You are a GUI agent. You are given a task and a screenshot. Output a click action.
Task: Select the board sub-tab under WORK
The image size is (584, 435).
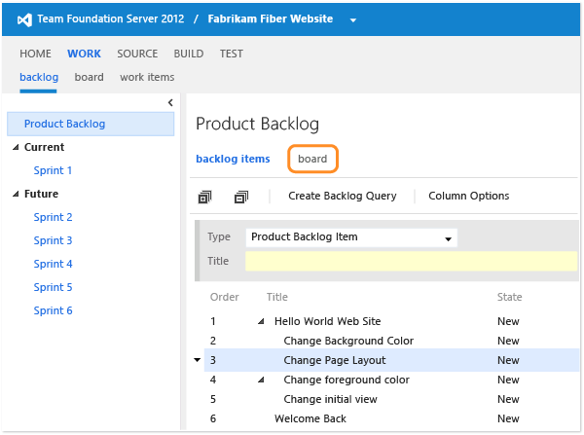(x=89, y=77)
